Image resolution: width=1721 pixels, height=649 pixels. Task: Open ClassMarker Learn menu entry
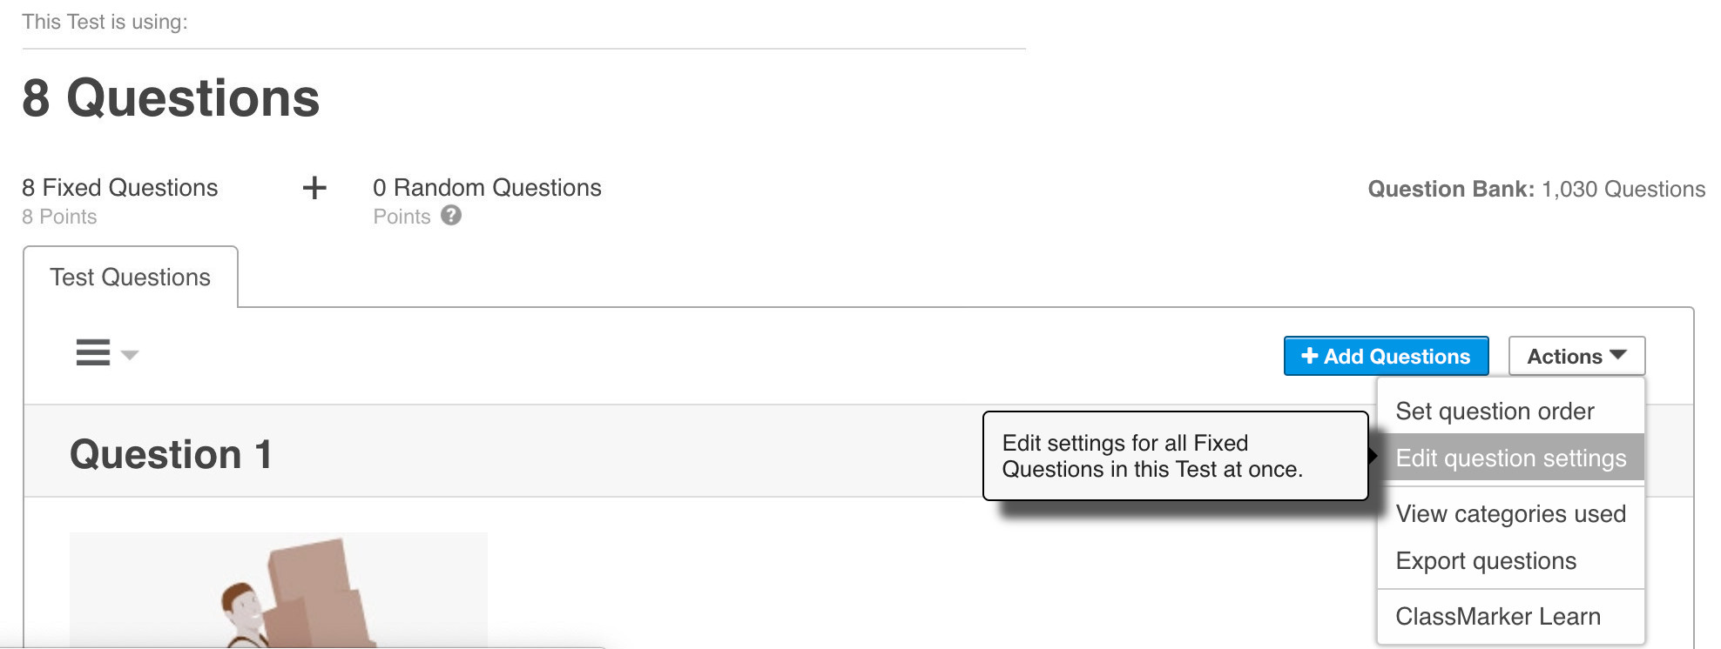[1498, 617]
